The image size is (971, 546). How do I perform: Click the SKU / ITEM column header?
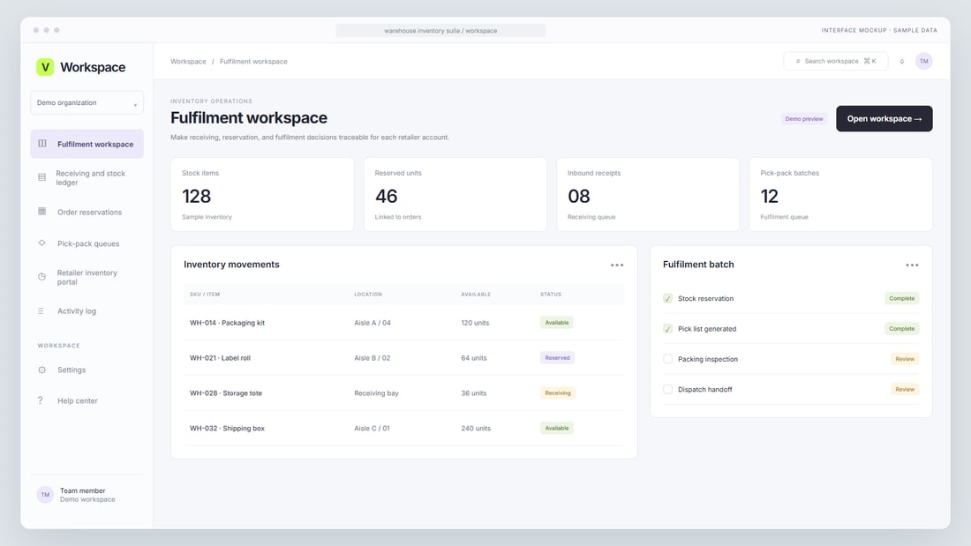point(205,294)
